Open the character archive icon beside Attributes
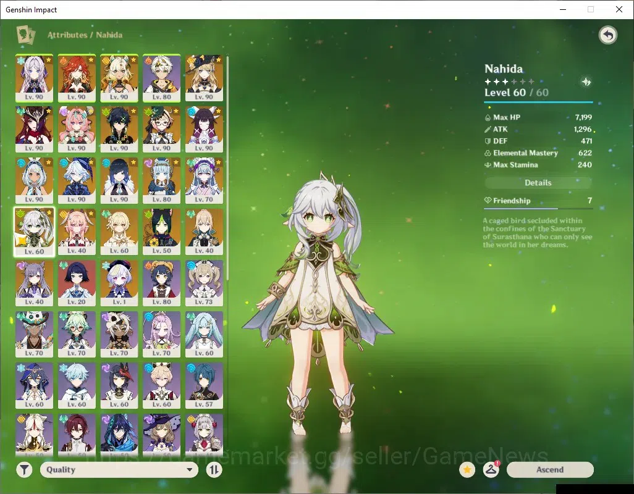Screen dimensions: 634x494 [25, 35]
